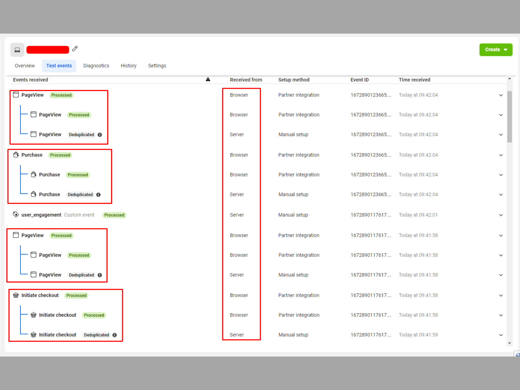Open the Create dropdown arrow
This screenshot has width=520, height=390.
tap(506, 49)
